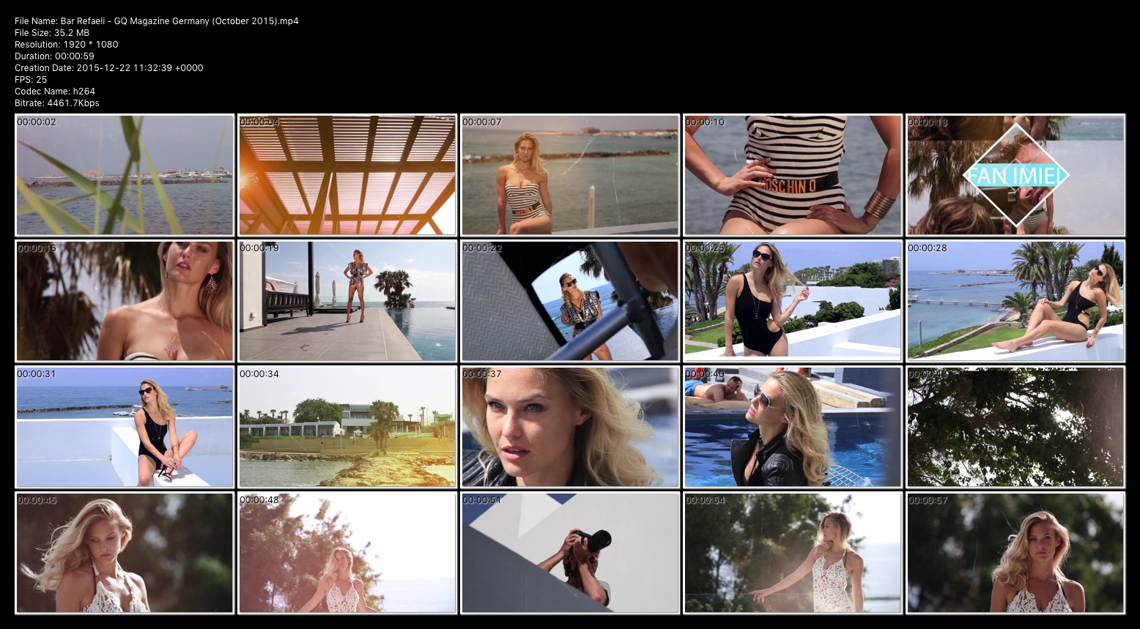The height and width of the screenshot is (629, 1140).
Task: Select the final frame stamped 00:00:57
Action: point(1015,553)
